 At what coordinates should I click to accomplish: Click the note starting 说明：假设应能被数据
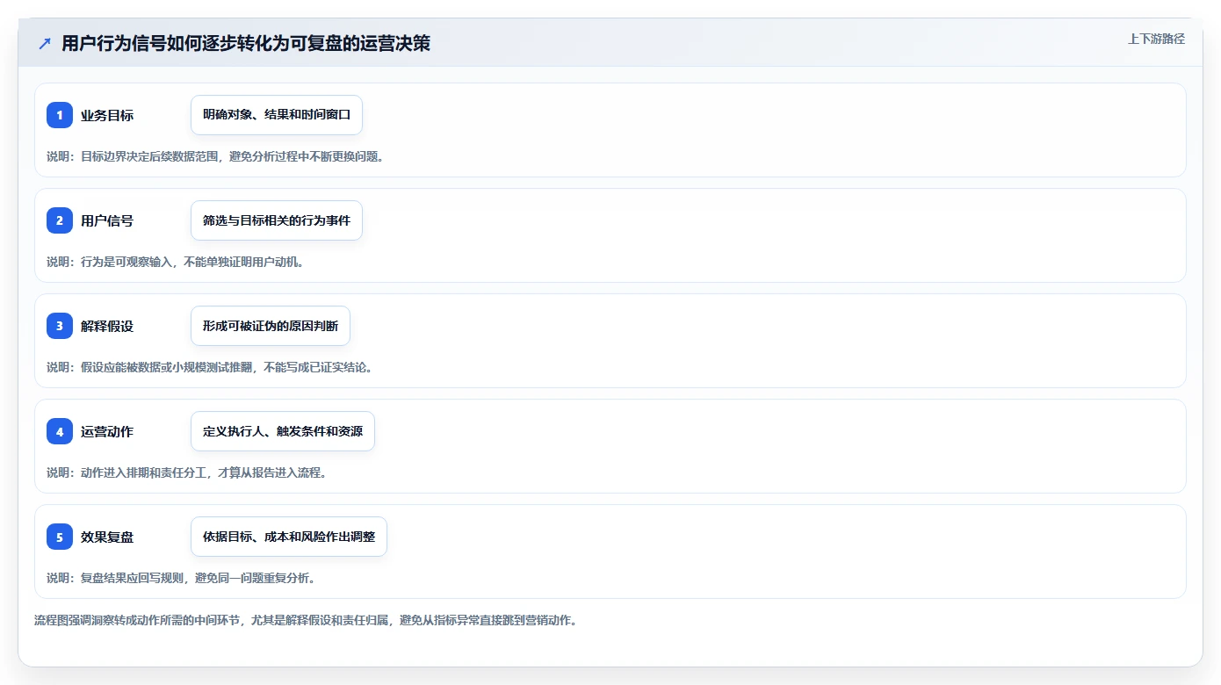coord(210,367)
